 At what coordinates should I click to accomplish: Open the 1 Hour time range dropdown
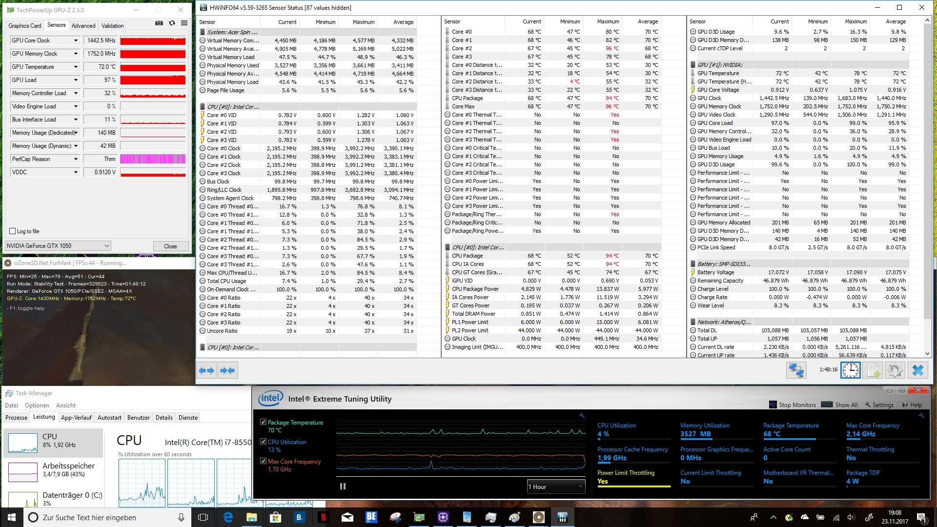[556, 486]
